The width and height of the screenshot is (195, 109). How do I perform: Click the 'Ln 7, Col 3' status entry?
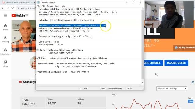84,88
